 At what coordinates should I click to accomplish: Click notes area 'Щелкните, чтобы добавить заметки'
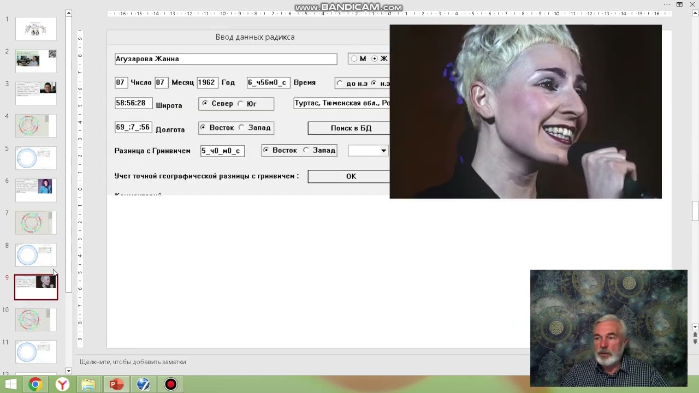(x=133, y=362)
